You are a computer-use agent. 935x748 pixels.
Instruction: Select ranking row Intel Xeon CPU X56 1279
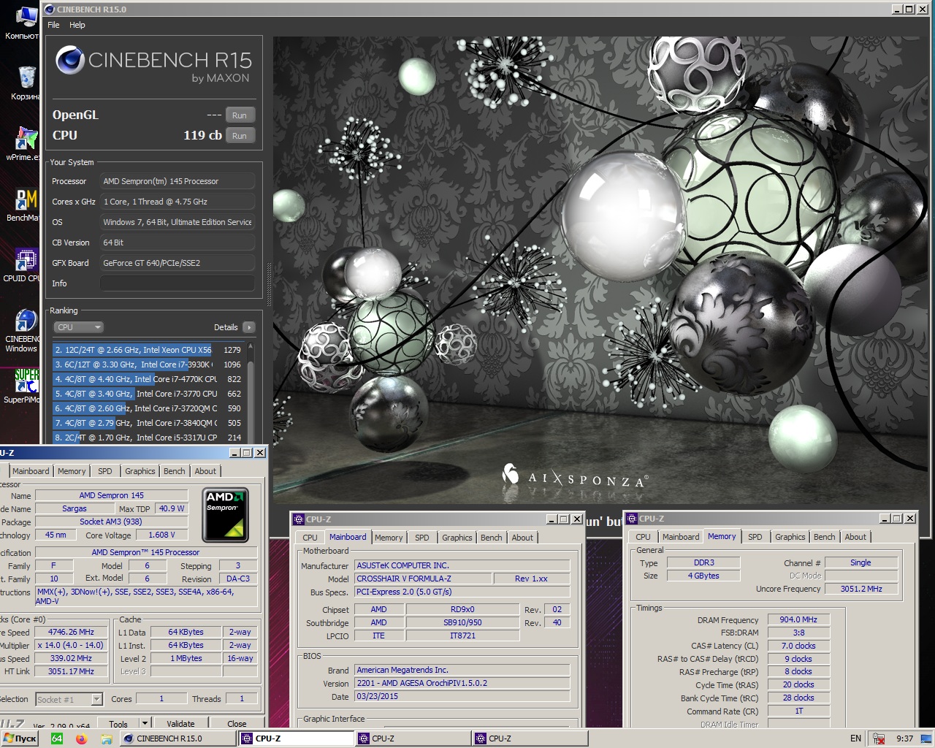pos(148,350)
